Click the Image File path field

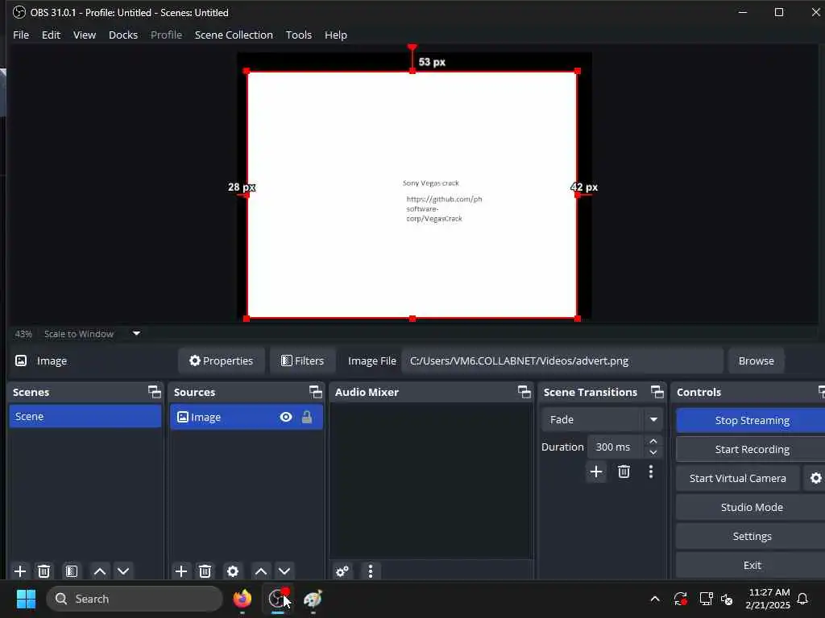click(562, 360)
